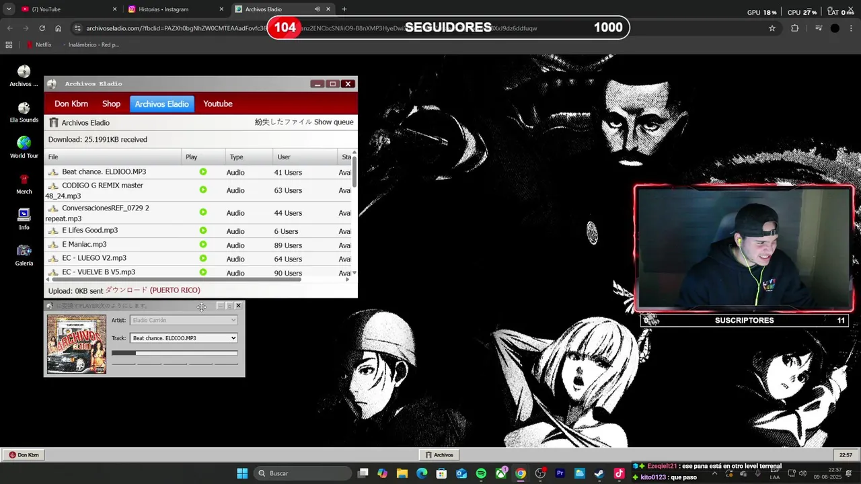Switch to the YouTube browser tab
The width and height of the screenshot is (861, 484).
click(67, 9)
